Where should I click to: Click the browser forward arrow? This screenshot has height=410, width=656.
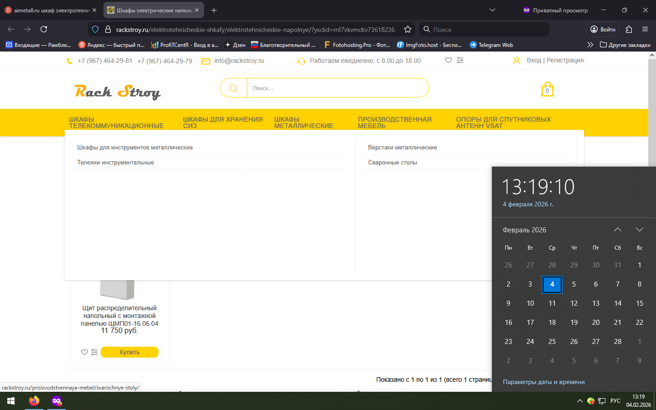coord(27,29)
